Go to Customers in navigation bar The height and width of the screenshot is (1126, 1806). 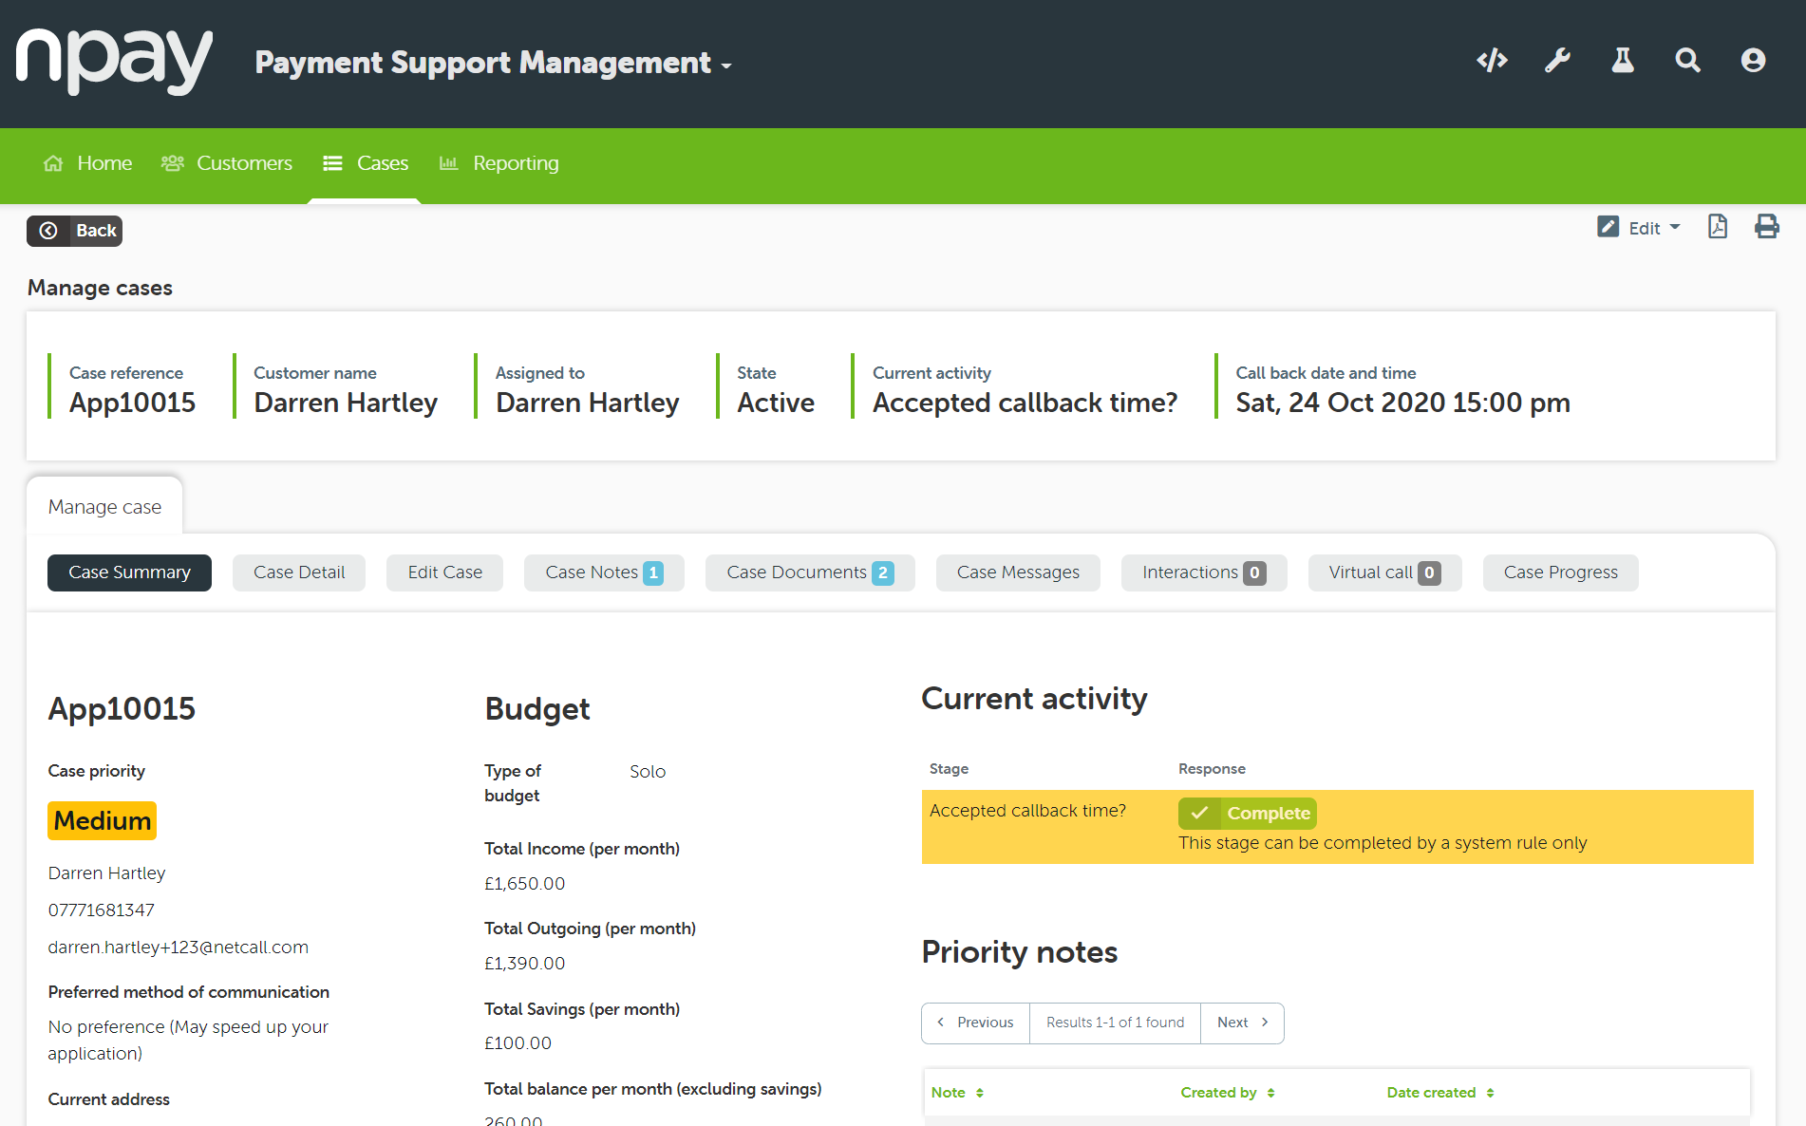[x=227, y=163]
